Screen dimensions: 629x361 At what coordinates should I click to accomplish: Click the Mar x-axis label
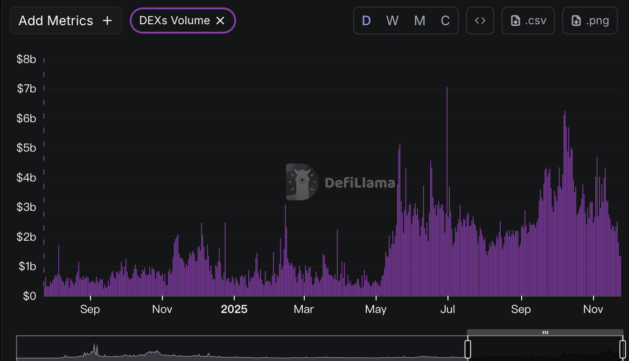tap(304, 309)
